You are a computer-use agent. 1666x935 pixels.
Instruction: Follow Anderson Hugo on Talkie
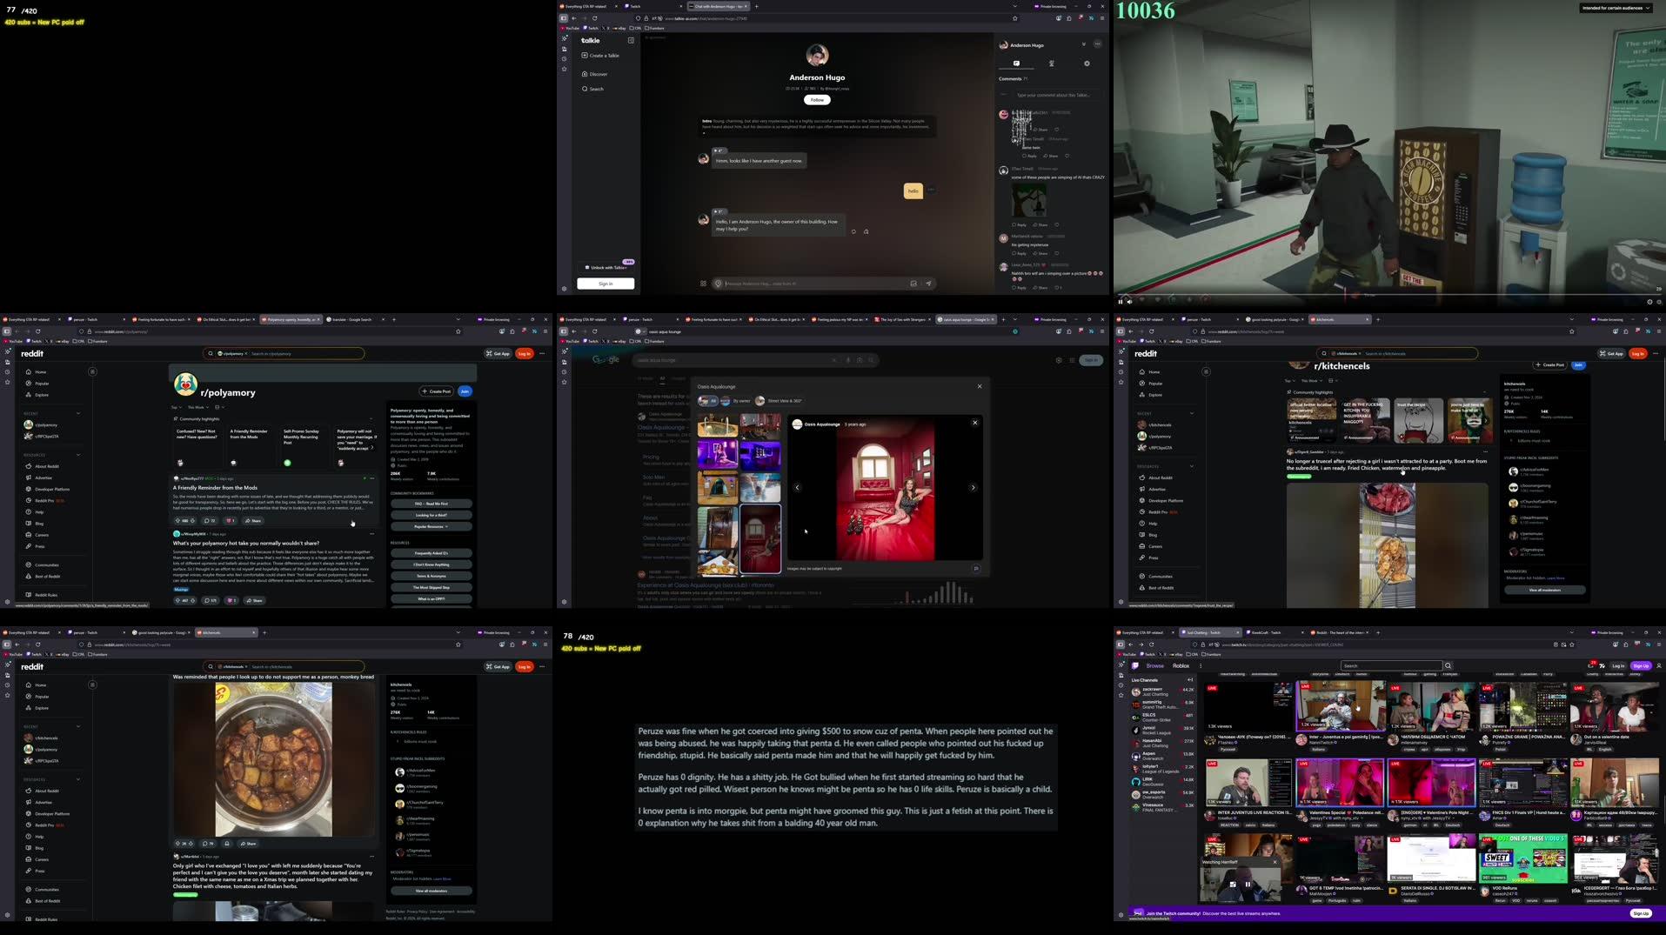pos(816,100)
